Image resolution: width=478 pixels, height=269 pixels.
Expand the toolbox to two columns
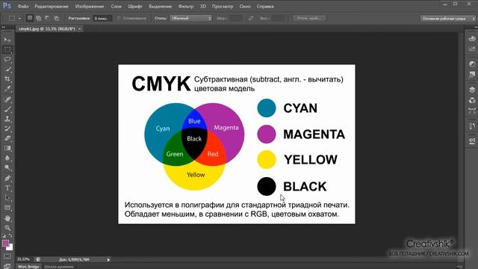point(3,28)
